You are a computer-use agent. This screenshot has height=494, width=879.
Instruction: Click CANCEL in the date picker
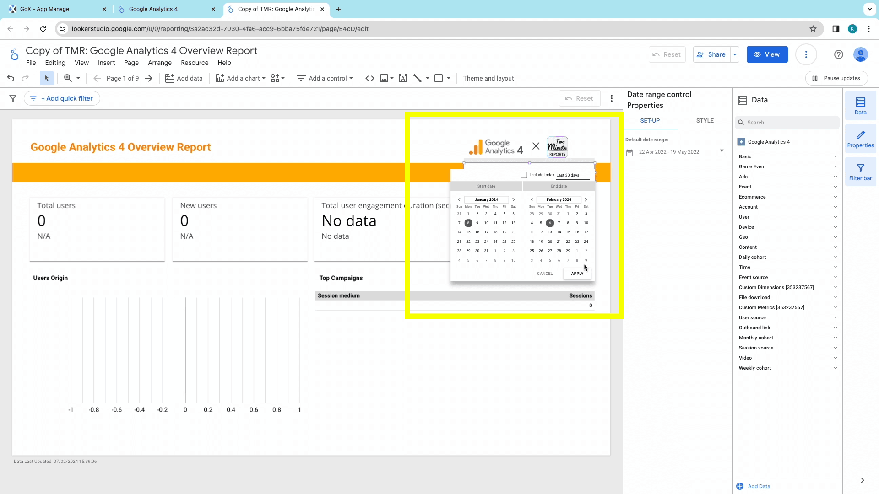(545, 274)
